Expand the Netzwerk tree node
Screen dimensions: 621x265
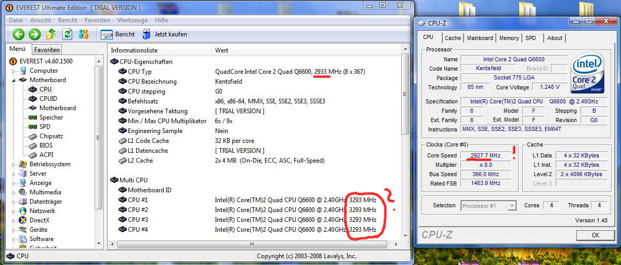coord(14,211)
